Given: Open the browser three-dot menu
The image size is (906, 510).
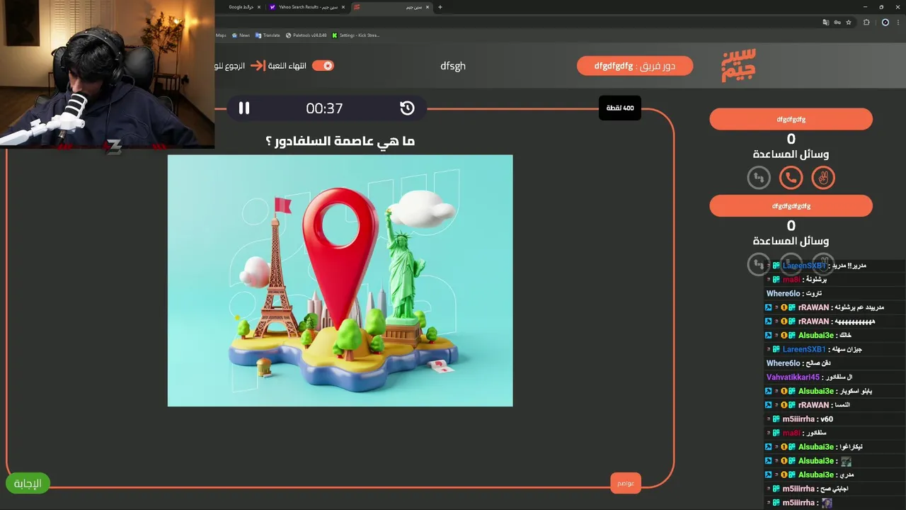Looking at the screenshot, I should click(898, 22).
